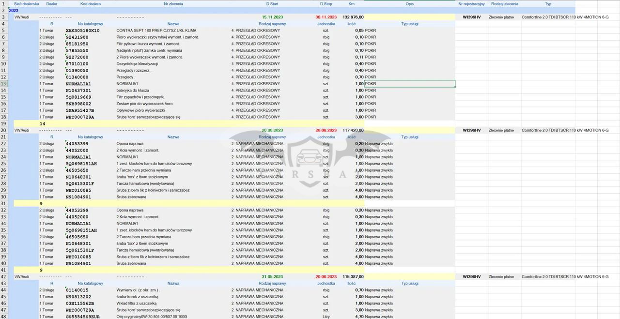620x319 pixels.
Task: Click the 'Dezynfekcja klimatyzacji' cell
Action: [x=137, y=64]
